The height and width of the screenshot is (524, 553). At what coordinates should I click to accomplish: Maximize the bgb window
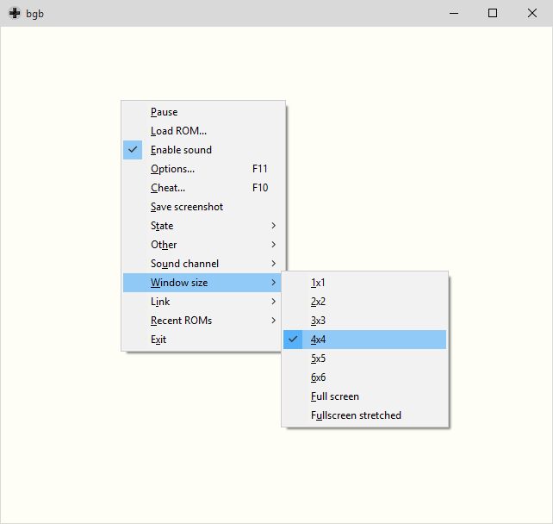493,13
